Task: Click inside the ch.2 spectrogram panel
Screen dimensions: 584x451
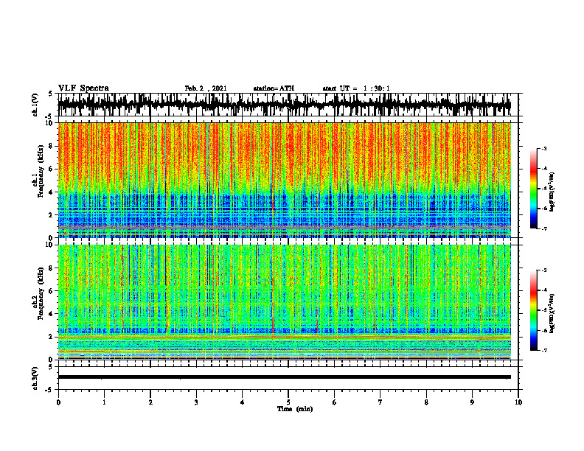Action: 285,302
